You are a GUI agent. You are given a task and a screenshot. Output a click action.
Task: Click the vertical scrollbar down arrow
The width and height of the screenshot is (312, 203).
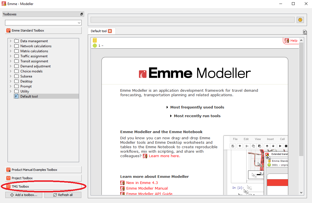click(x=301, y=192)
